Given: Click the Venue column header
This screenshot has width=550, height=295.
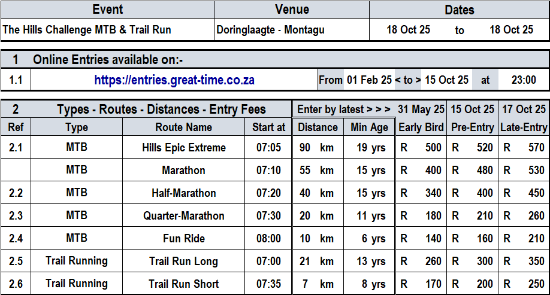Looking at the screenshot, I should pos(292,10).
